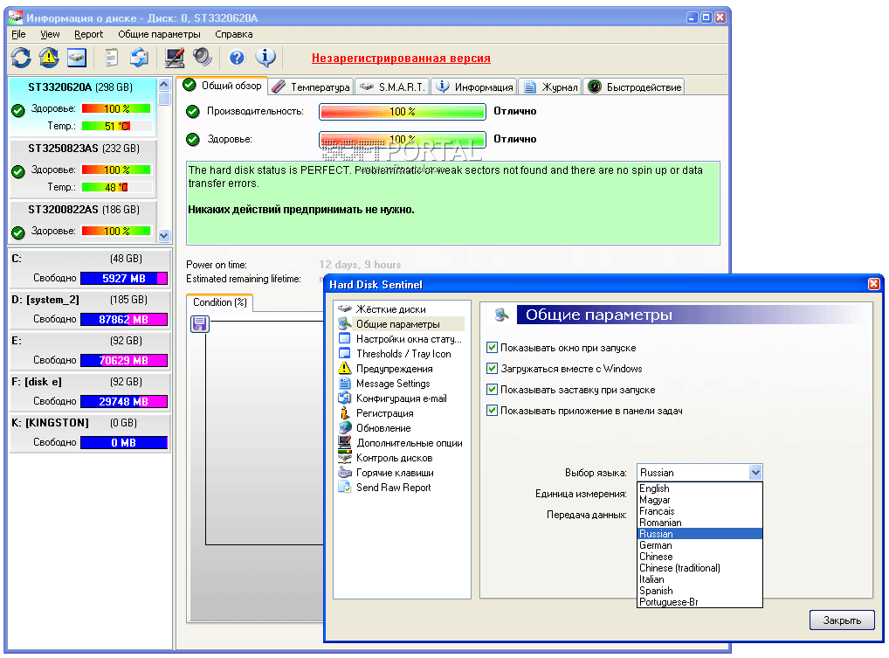Click the blue question mark help icon
The height and width of the screenshot is (658, 889).
(x=237, y=58)
